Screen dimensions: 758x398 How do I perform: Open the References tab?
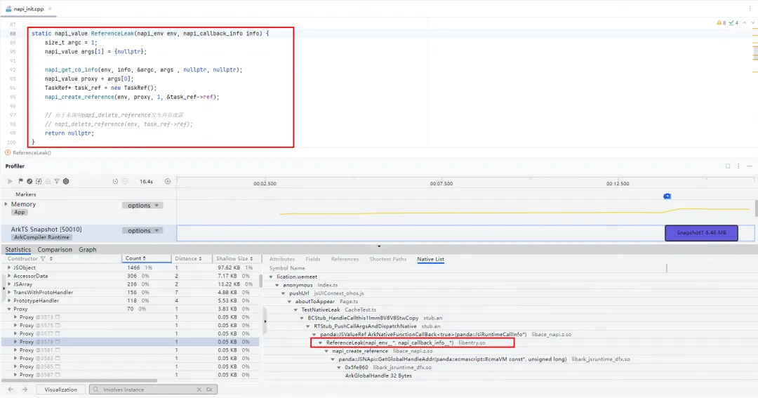point(345,259)
